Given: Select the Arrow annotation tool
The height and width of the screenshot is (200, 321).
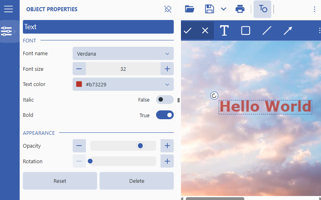Looking at the screenshot, I should (x=288, y=31).
